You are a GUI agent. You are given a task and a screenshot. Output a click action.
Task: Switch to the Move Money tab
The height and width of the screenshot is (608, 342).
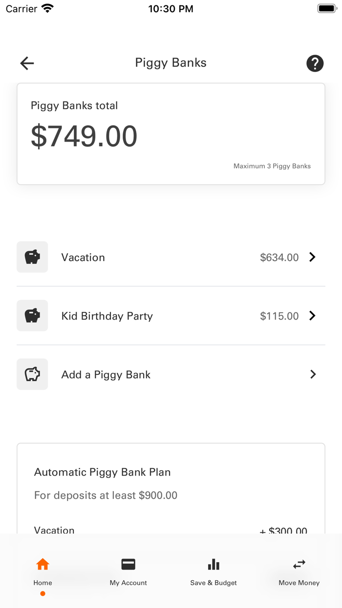pos(299,572)
